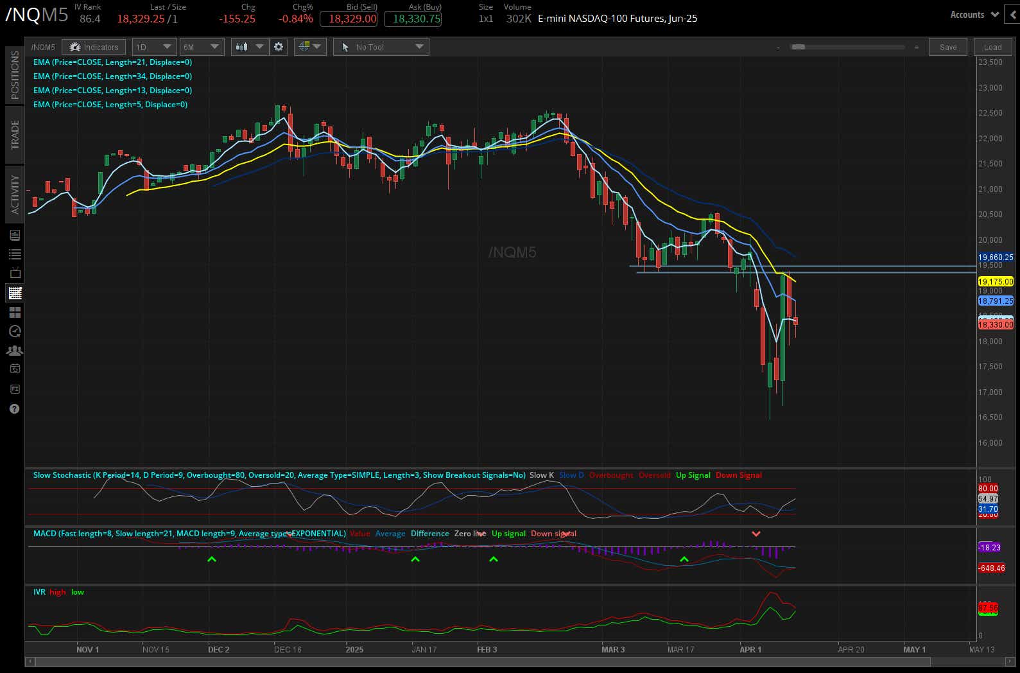Screen dimensions: 1020x673
Task: Open the portfolio chart icon in sidebar
Action: point(15,235)
